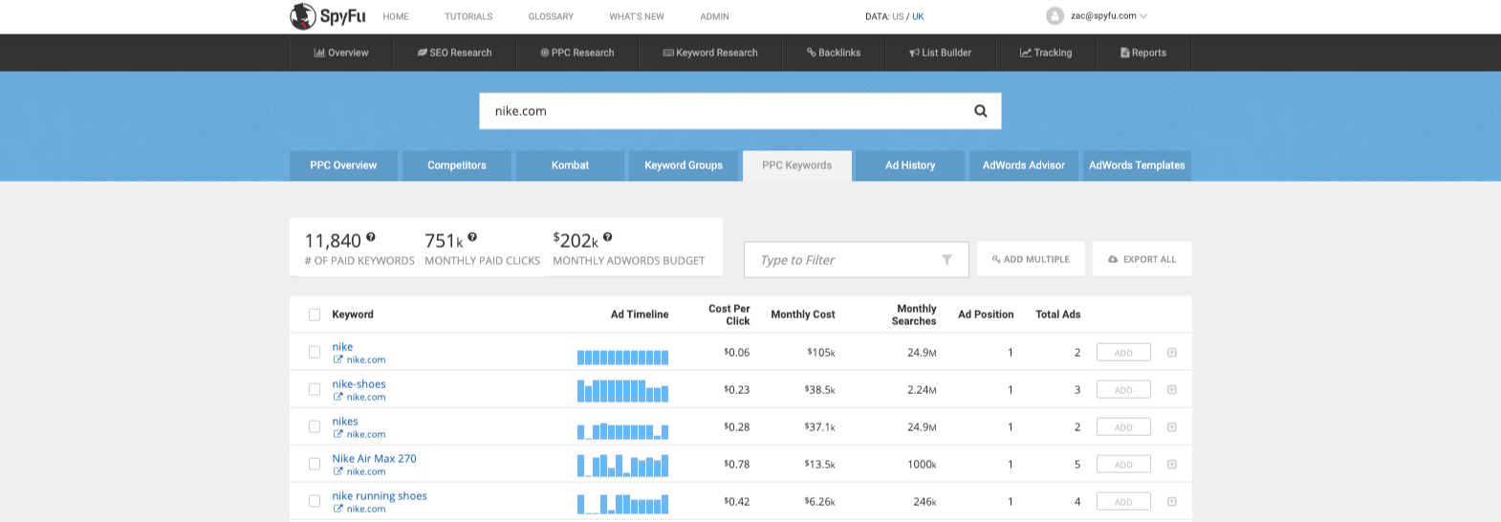Image resolution: width=1501 pixels, height=522 pixels.
Task: View ad timeline chart for nike
Action: tap(622, 357)
